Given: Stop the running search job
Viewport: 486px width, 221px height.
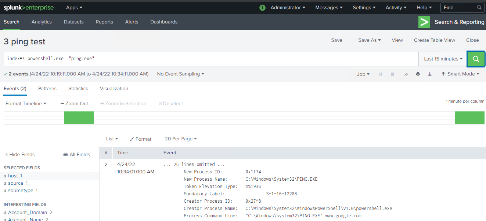Looking at the screenshot, I should click(x=392, y=74).
